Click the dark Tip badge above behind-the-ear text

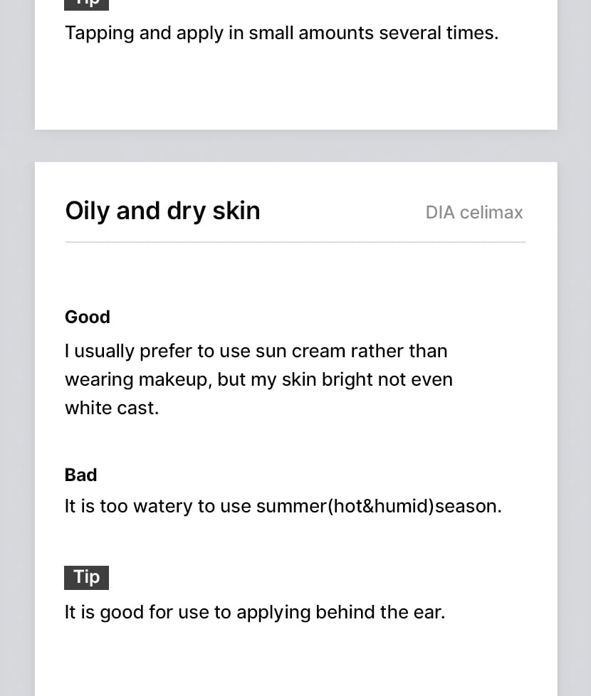[x=87, y=577]
